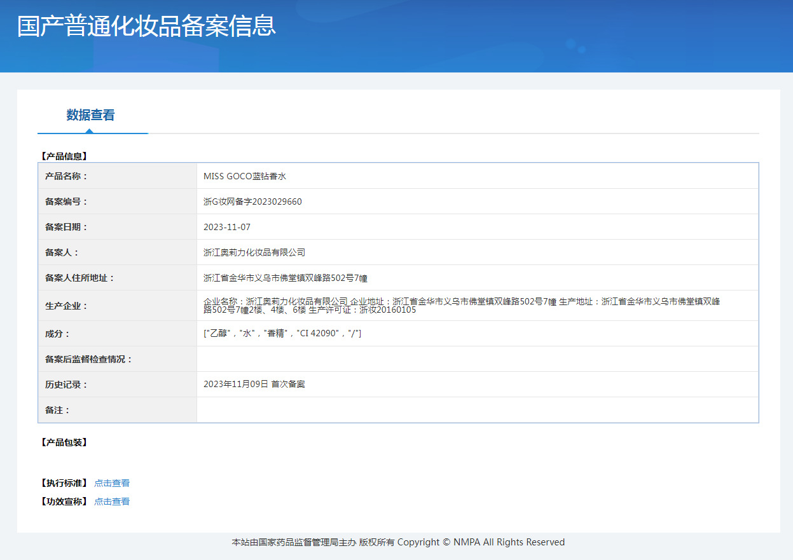Open 点击查看 link beside 功效宣称
Viewport: 793px width, 560px height.
[x=112, y=502]
